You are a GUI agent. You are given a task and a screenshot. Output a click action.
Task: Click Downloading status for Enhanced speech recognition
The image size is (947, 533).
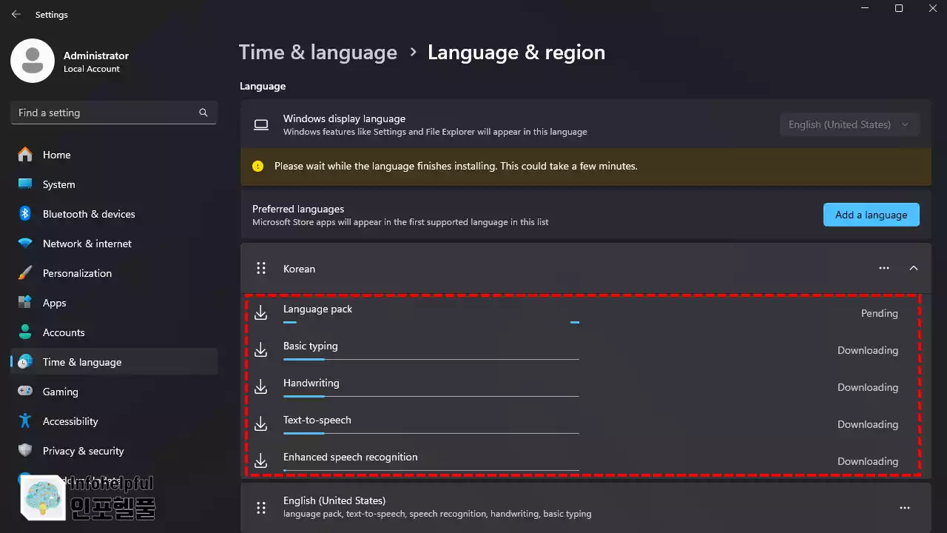[x=867, y=461]
